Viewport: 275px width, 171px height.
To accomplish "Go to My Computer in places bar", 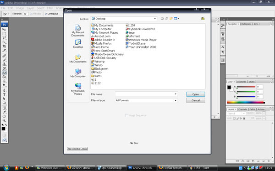I will point(78,73).
